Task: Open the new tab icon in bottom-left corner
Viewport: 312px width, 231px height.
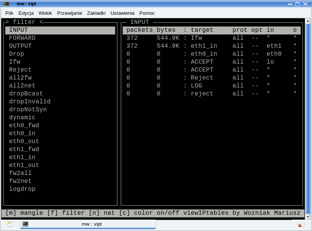Action: pyautogui.click(x=11, y=224)
